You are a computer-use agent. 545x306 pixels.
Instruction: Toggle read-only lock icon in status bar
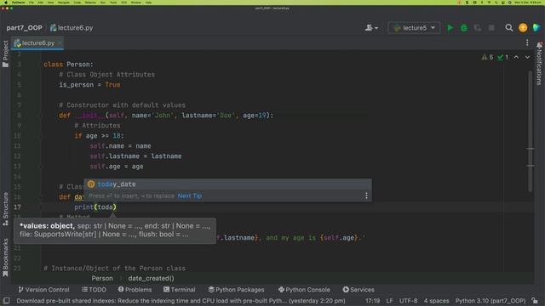[535, 301]
